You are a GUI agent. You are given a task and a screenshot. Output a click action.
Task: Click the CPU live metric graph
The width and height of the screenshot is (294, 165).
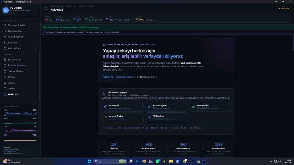click(x=20, y=113)
